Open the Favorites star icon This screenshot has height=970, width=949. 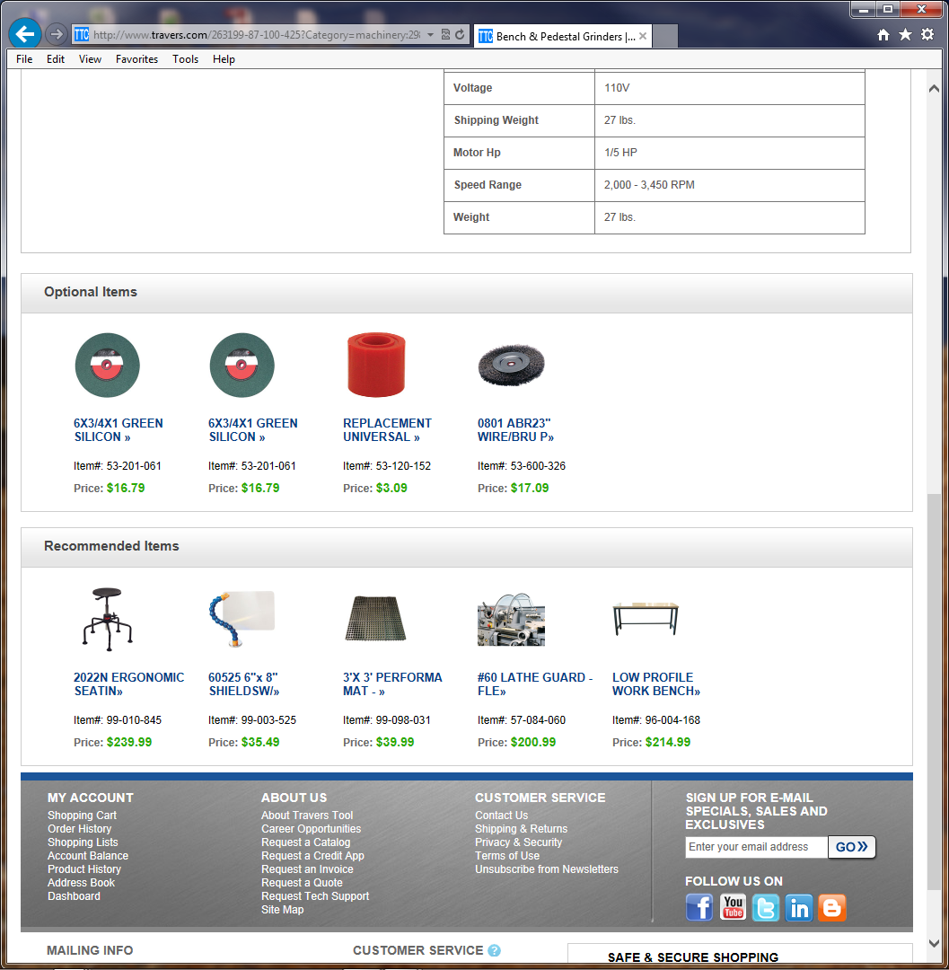[905, 34]
